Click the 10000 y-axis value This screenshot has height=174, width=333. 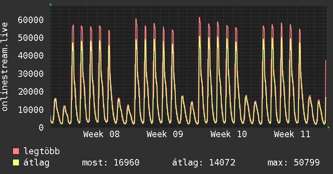pyautogui.click(x=31, y=110)
